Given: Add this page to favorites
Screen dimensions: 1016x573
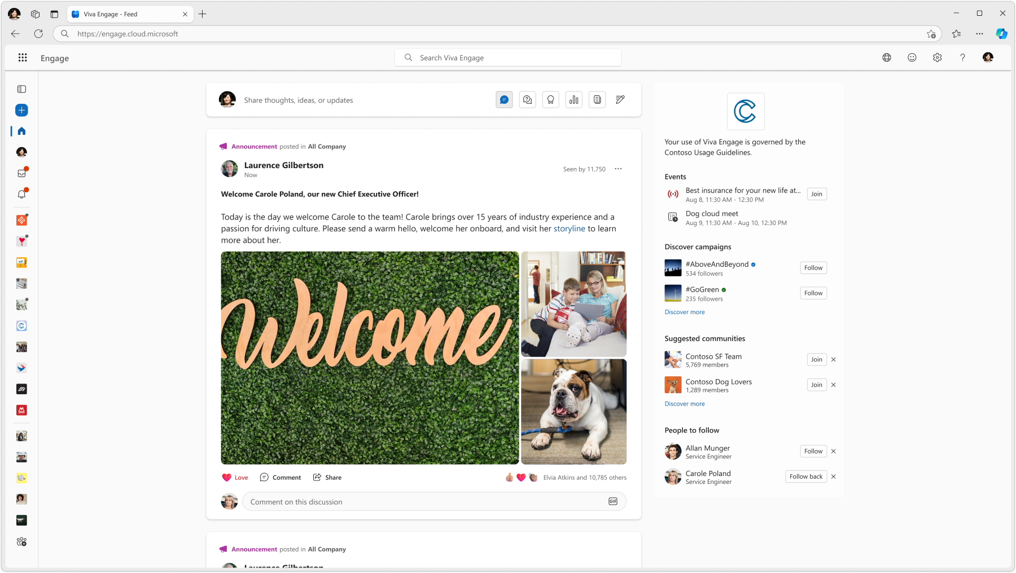Looking at the screenshot, I should coord(931,34).
